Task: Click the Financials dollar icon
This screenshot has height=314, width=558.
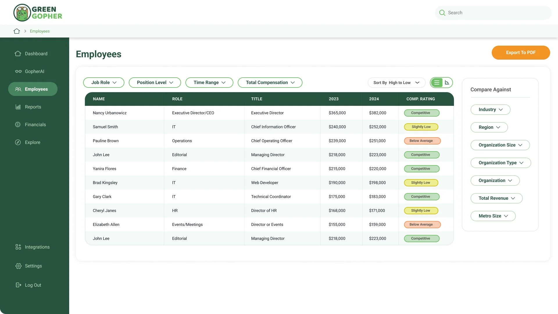Action: [18, 124]
